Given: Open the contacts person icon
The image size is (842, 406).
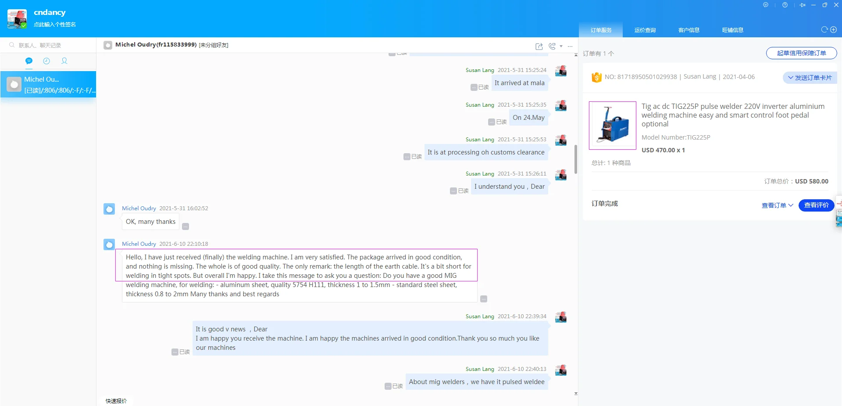Looking at the screenshot, I should point(64,61).
